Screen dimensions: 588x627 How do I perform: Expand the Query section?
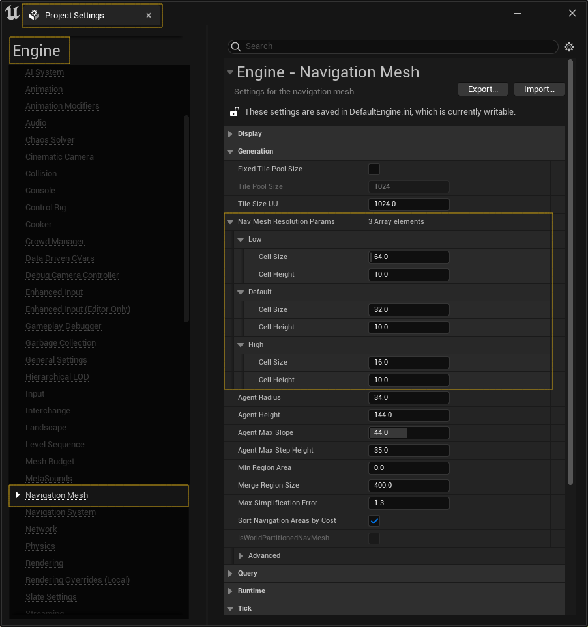[x=229, y=573]
